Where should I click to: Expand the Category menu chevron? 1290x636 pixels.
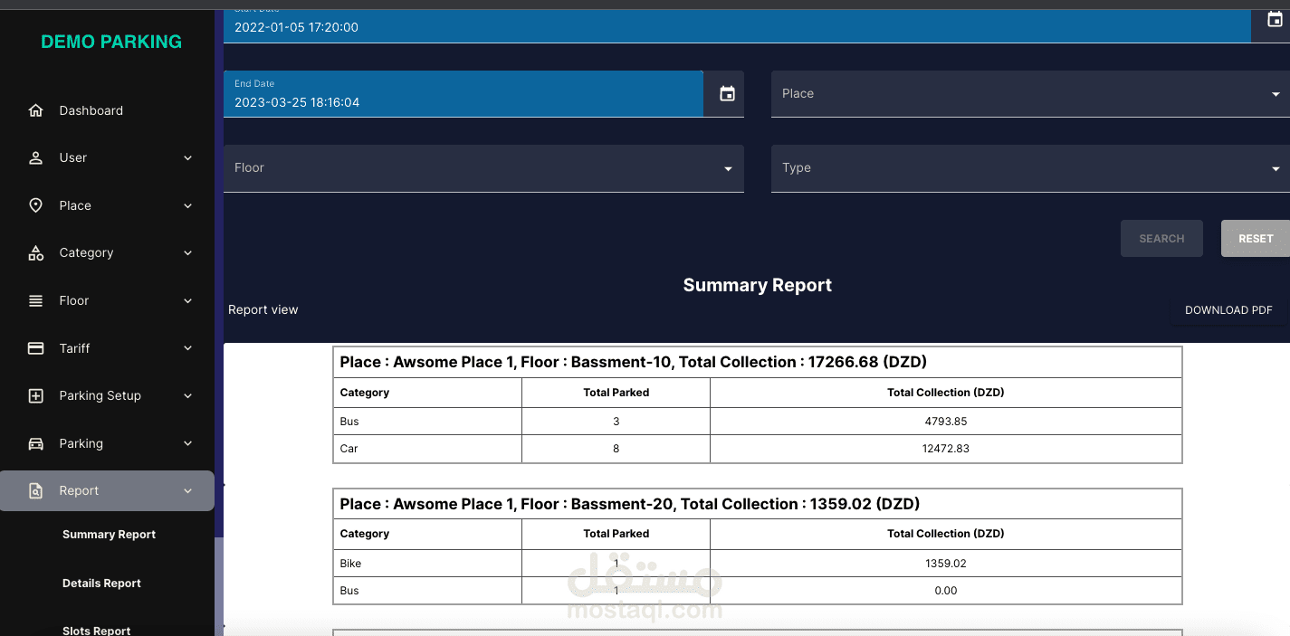click(188, 253)
